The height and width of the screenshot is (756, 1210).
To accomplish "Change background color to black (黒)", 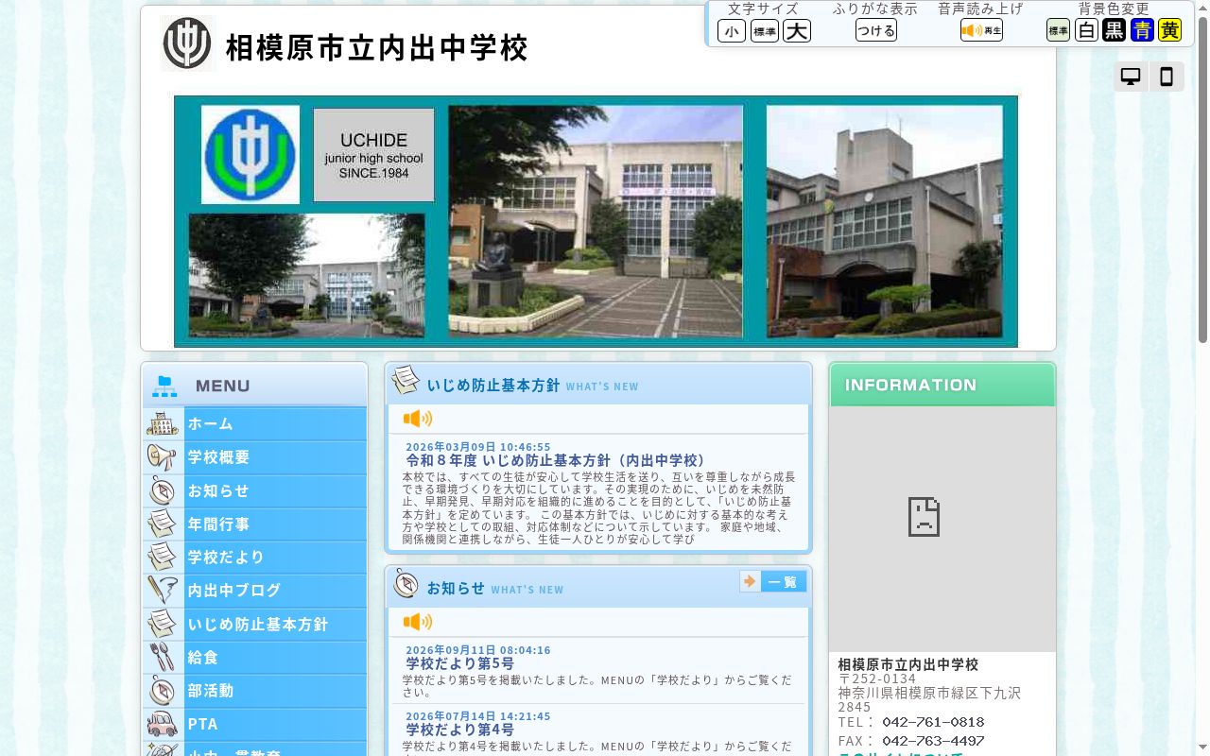I will point(1115,30).
